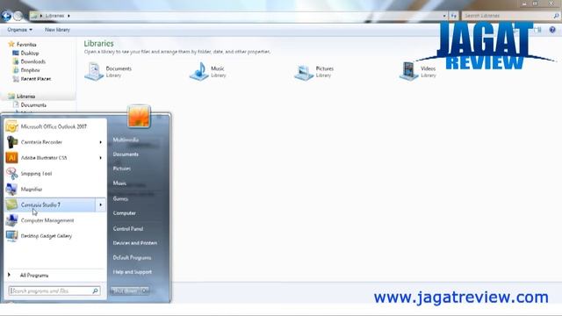Image resolution: width=562 pixels, height=316 pixels.
Task: Start the Snipping Tool icon
Action: click(x=11, y=174)
